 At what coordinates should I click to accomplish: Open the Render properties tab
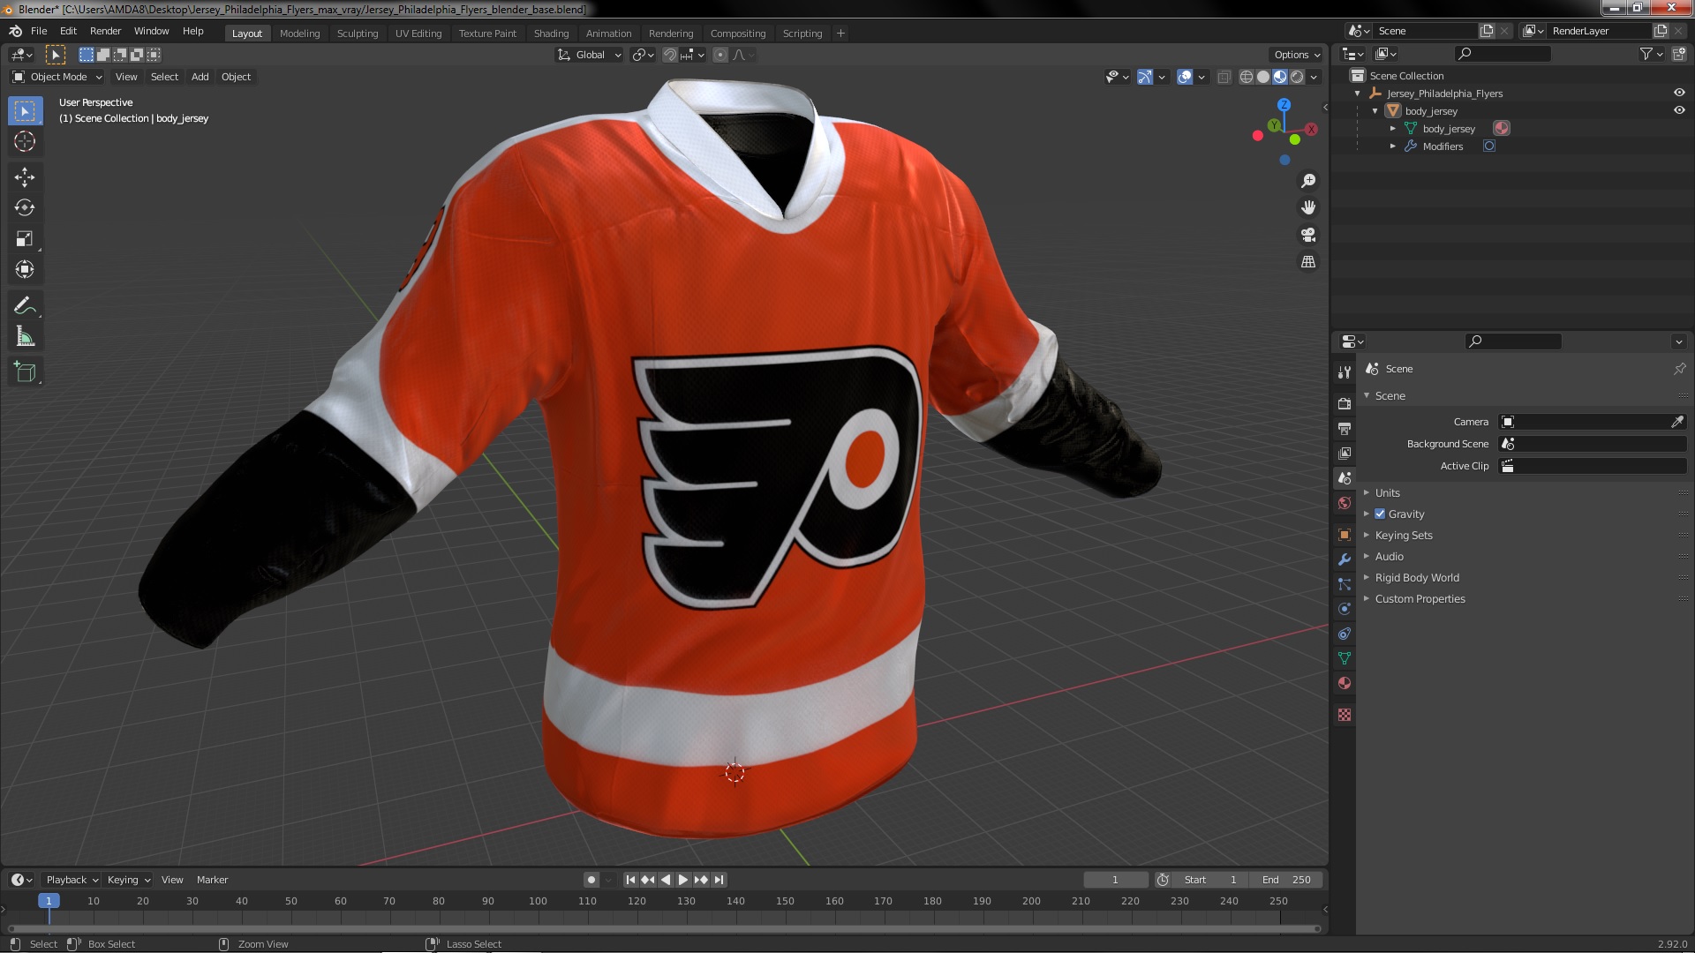coord(1345,403)
